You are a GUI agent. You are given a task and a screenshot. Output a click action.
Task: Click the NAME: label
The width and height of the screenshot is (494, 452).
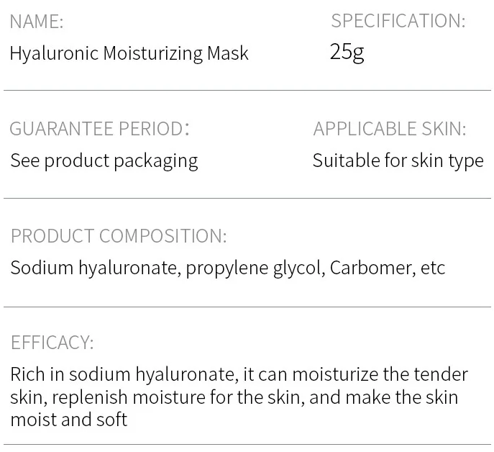click(36, 22)
